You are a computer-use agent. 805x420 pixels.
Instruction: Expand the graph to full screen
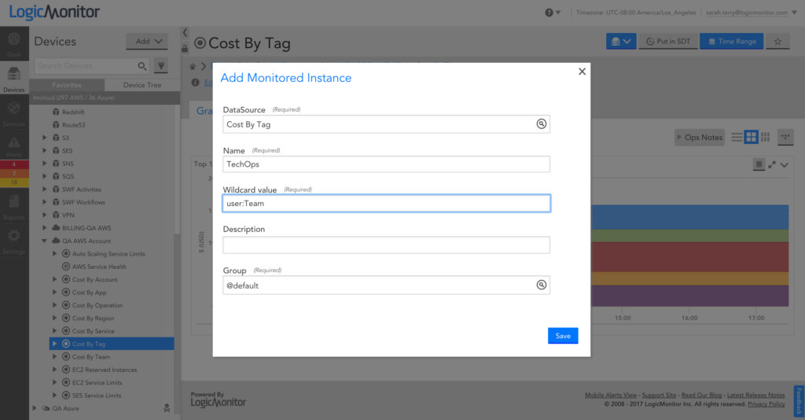click(x=772, y=165)
